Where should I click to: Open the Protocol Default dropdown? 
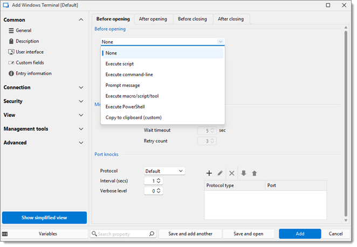tap(164, 171)
